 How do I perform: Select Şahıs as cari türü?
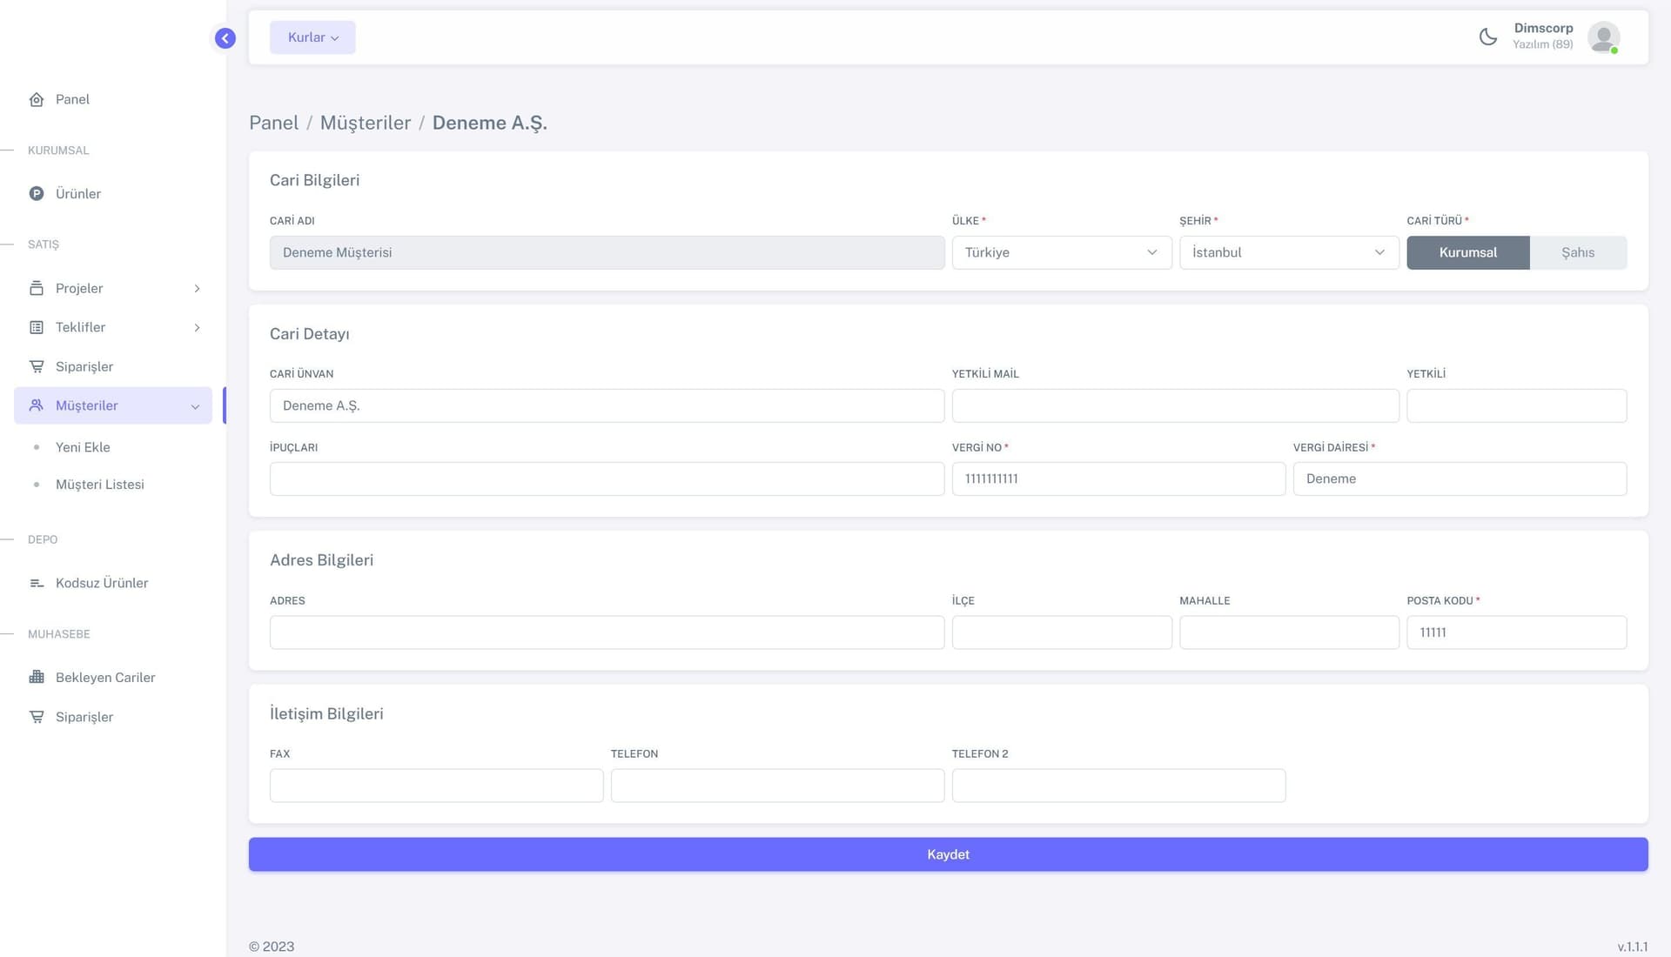tap(1577, 252)
